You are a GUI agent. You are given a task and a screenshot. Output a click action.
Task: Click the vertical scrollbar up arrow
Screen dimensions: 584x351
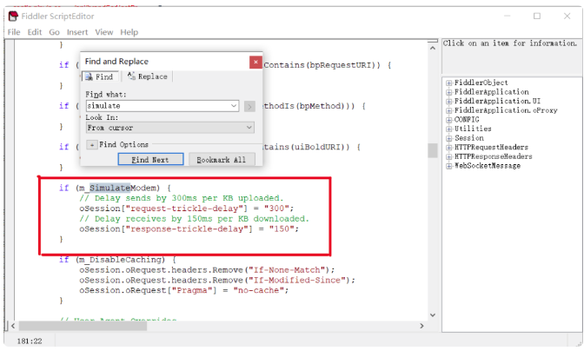433,48
